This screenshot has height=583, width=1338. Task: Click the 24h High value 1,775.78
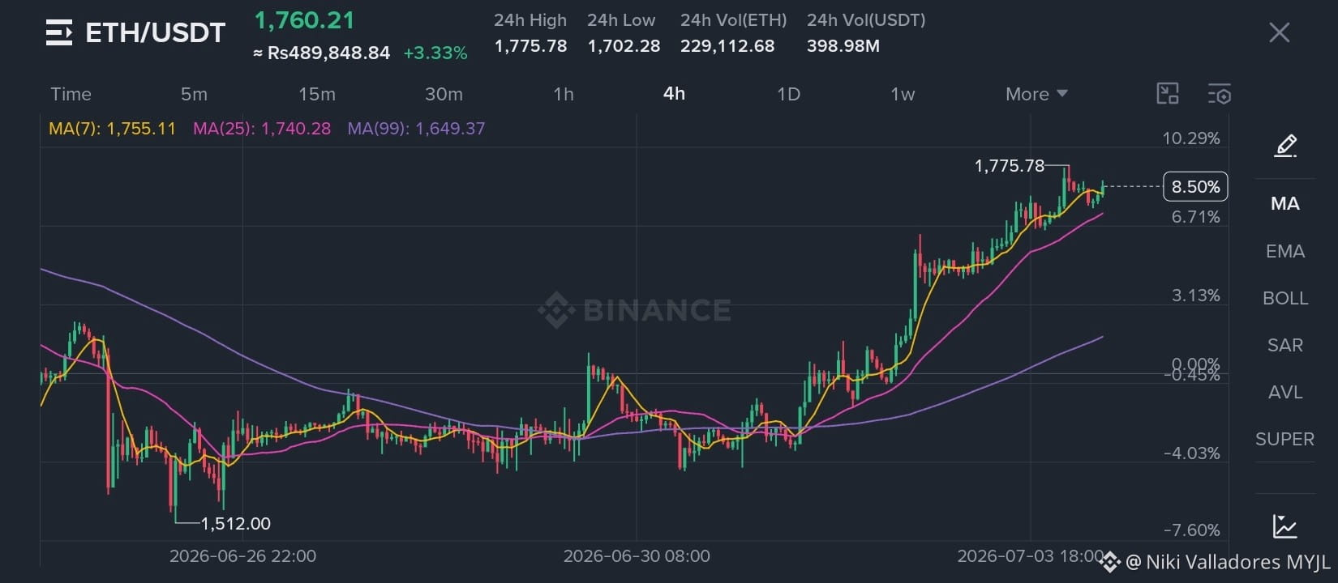point(530,46)
